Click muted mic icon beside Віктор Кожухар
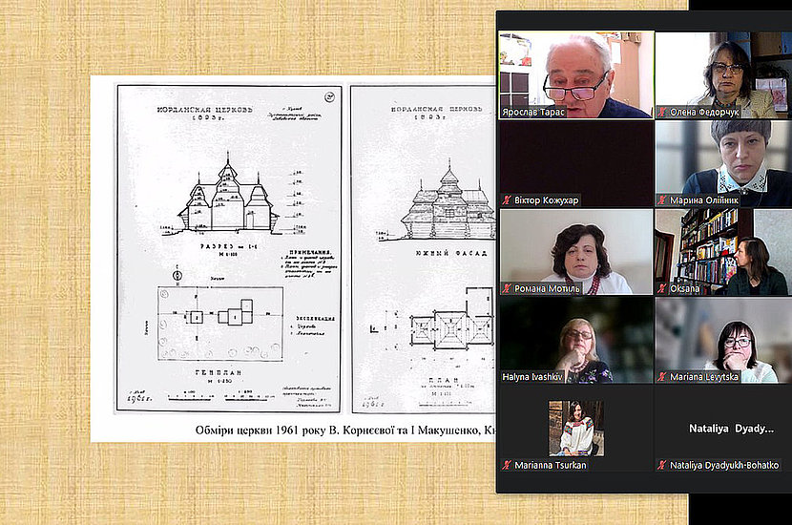This screenshot has width=792, height=525. pyautogui.click(x=506, y=200)
